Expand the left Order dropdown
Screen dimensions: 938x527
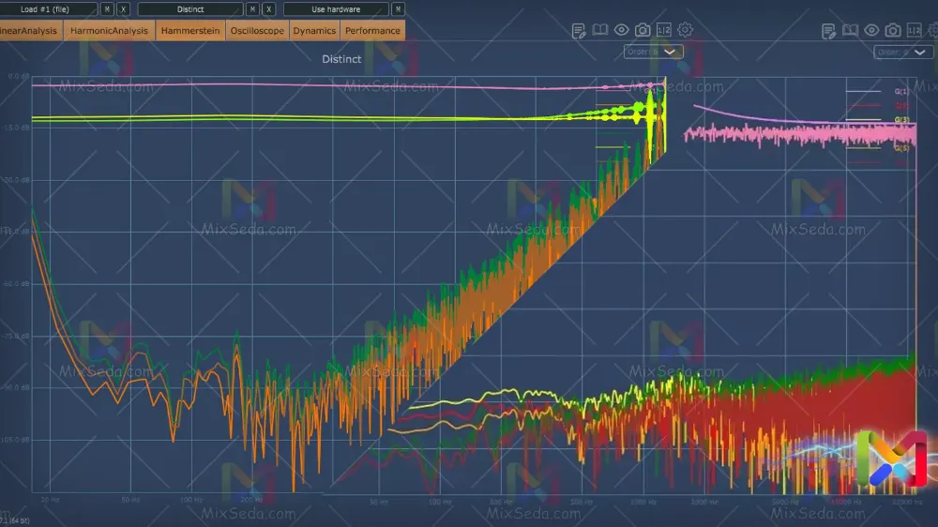(653, 53)
